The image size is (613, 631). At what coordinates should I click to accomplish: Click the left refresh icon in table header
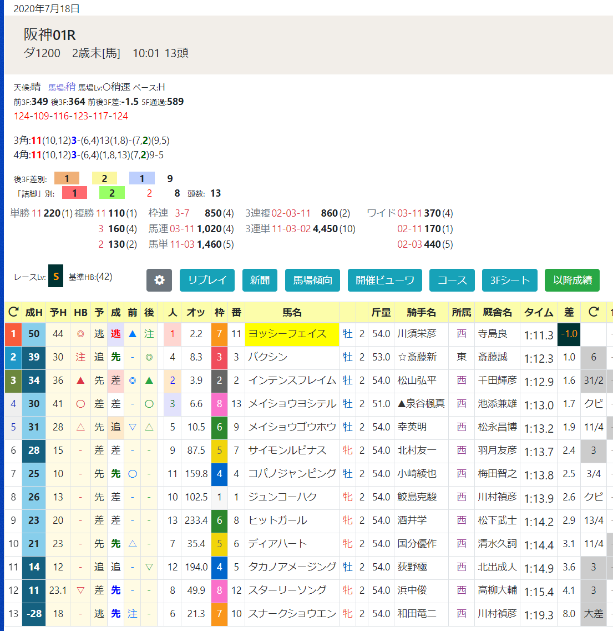(x=13, y=312)
